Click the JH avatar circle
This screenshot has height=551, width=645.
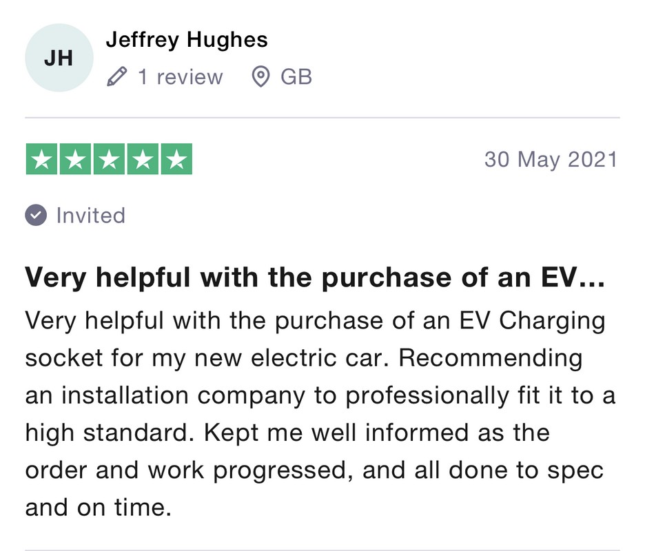coord(59,58)
